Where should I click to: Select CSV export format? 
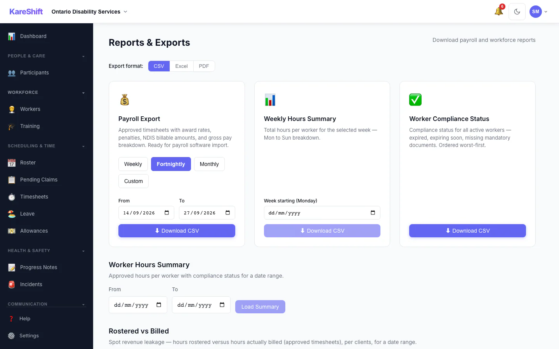(x=159, y=66)
